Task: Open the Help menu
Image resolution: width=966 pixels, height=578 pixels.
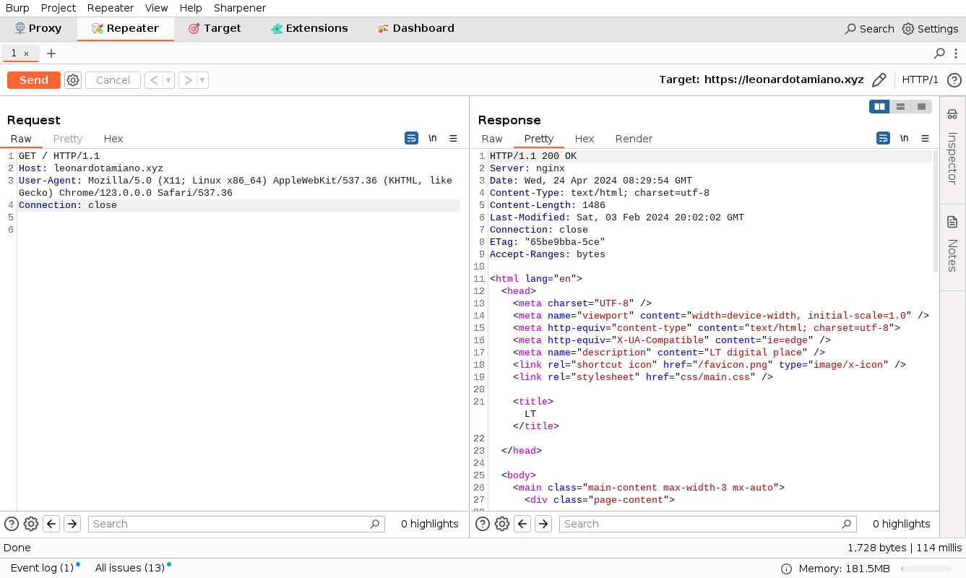Action: 191,8
